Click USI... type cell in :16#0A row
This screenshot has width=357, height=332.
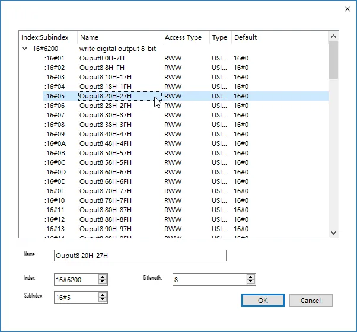(219, 143)
